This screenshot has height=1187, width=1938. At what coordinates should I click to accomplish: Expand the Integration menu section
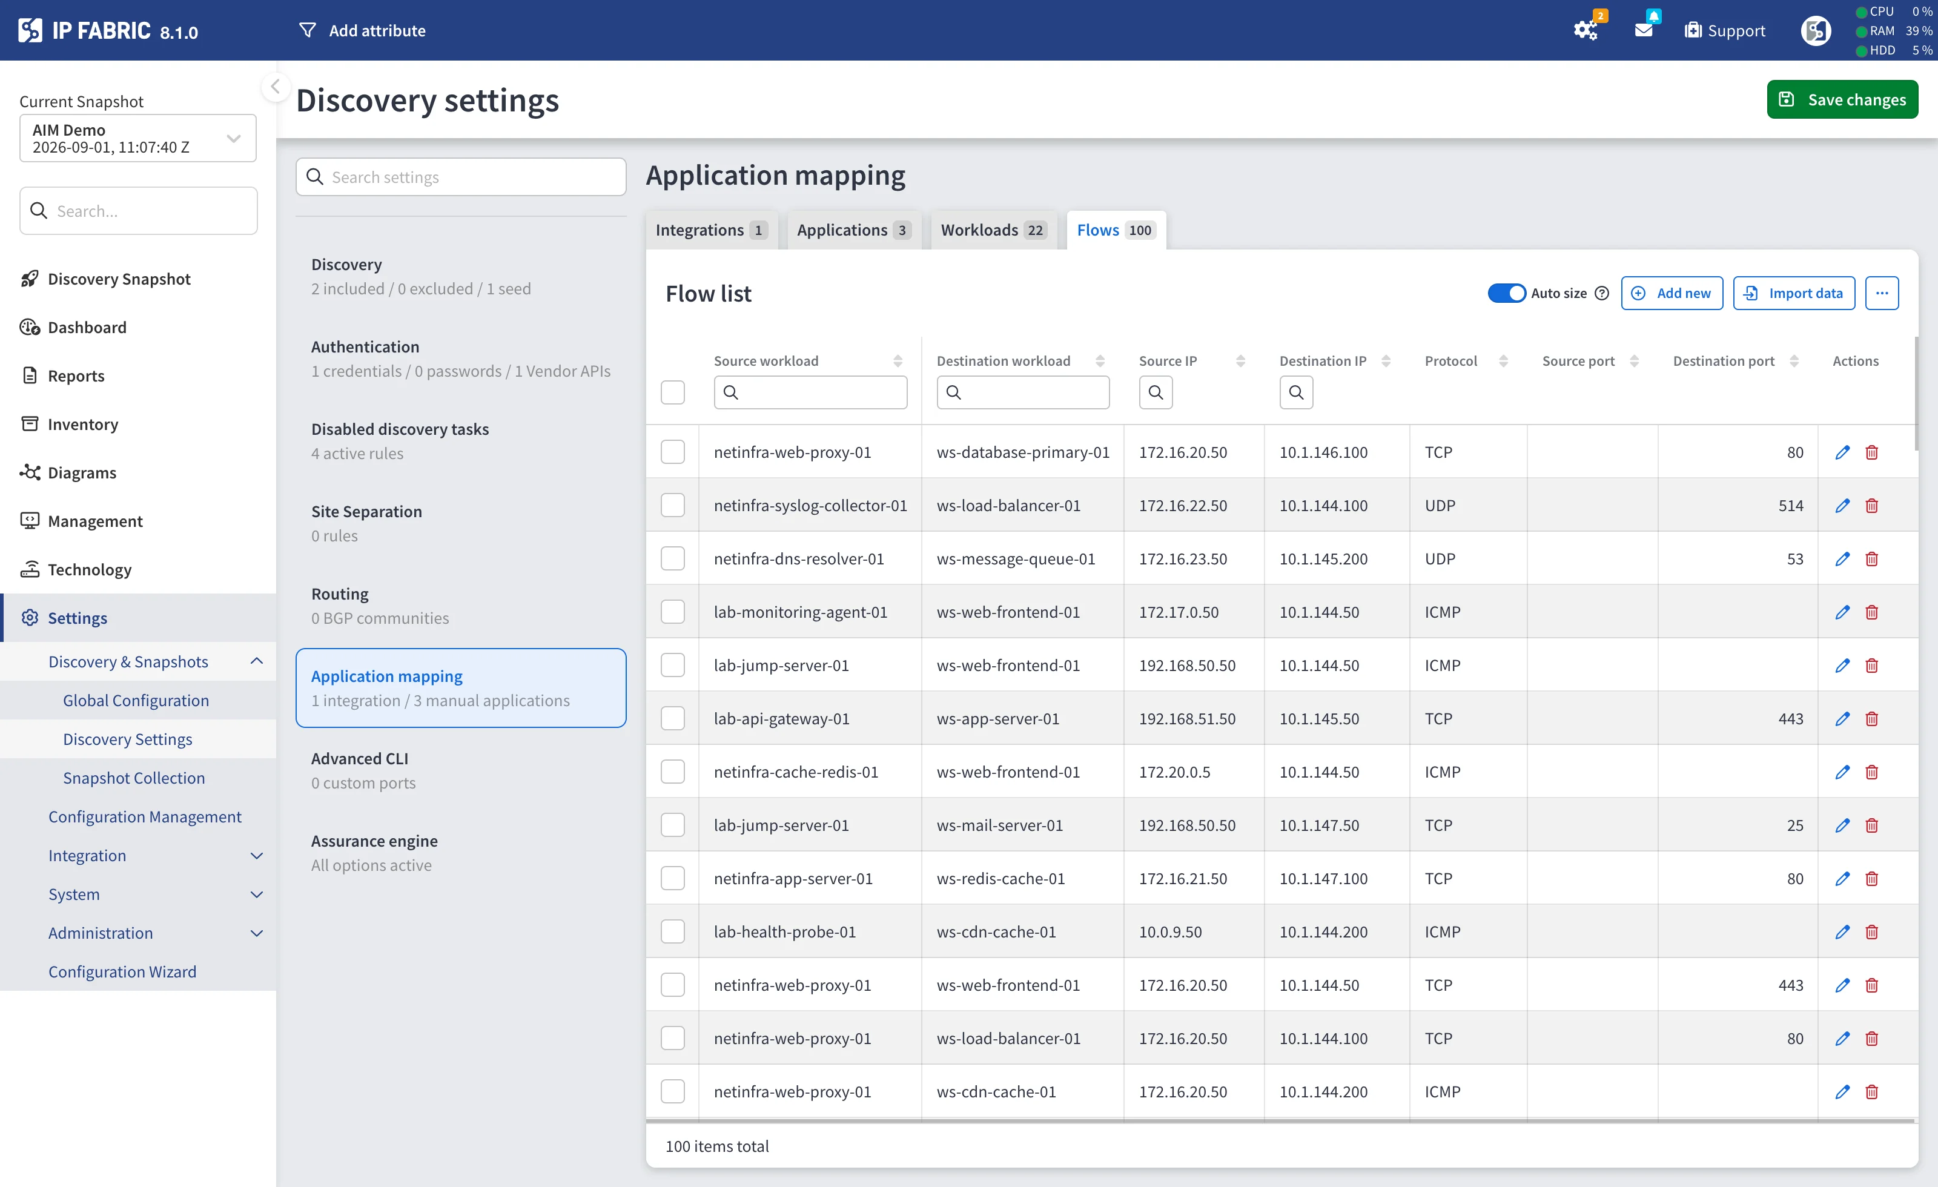pos(256,856)
